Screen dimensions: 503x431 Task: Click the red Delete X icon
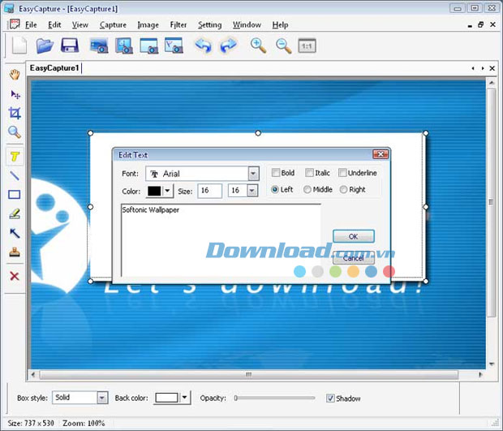click(14, 277)
